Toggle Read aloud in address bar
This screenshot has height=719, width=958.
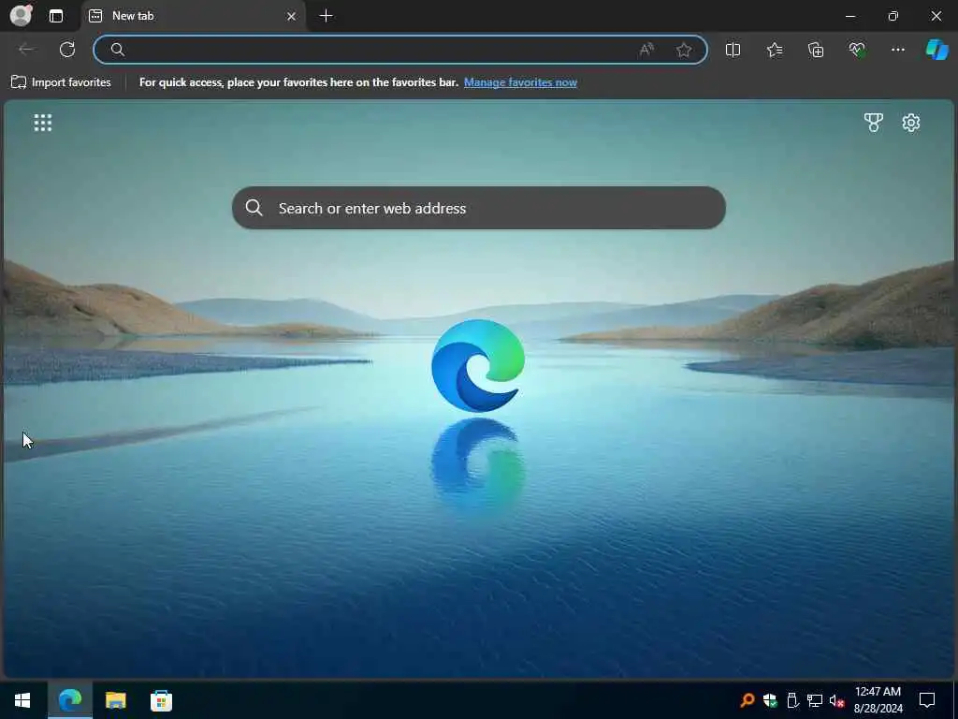pyautogui.click(x=646, y=50)
